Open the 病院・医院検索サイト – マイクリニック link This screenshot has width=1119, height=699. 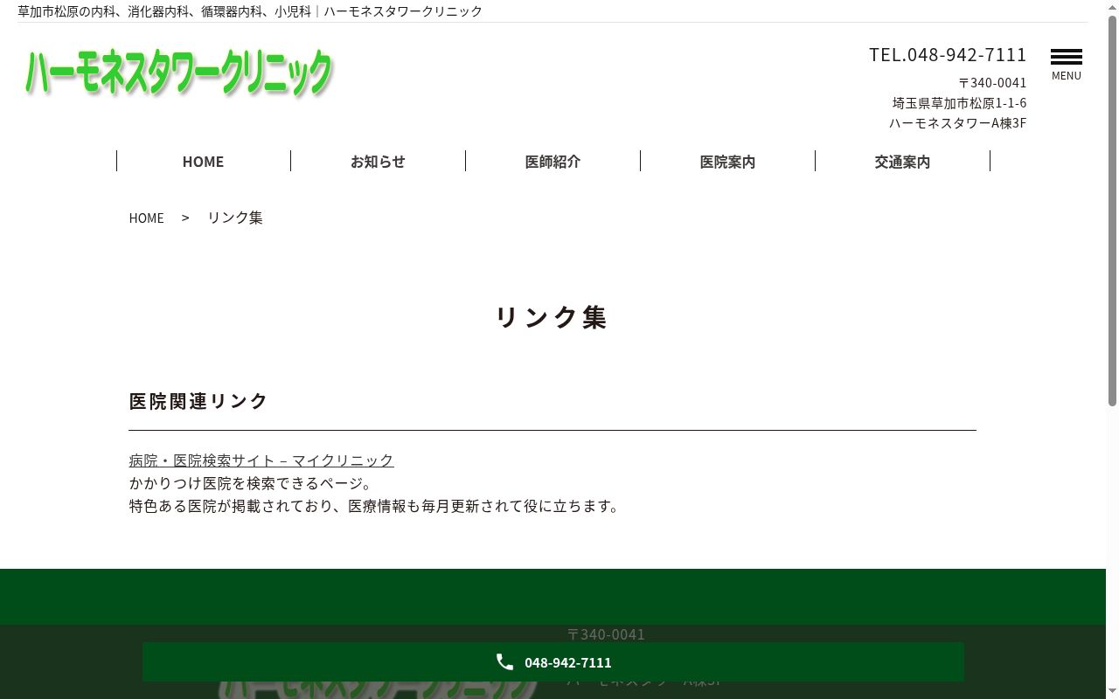tap(261, 460)
